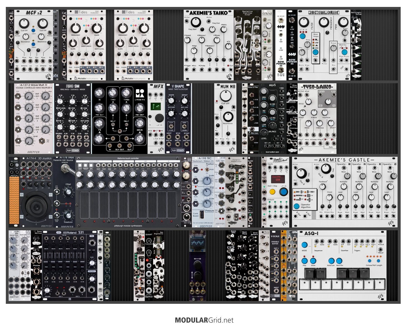This screenshot has width=409, height=326.
Task: Click the blue knob on Pamela's PRO Workout
Action: (x=283, y=191)
